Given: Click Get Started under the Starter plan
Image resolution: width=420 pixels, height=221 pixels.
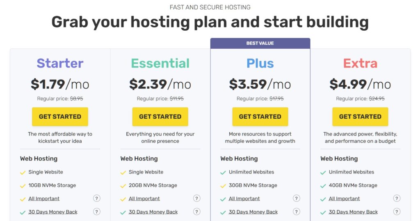Looking at the screenshot, I should [x=60, y=117].
